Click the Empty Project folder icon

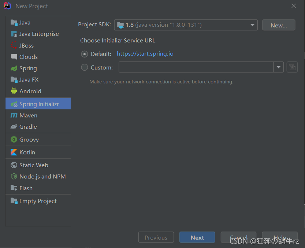point(14,201)
